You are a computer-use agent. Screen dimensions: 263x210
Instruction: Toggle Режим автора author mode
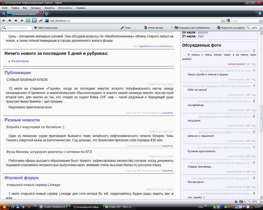tap(153, 28)
